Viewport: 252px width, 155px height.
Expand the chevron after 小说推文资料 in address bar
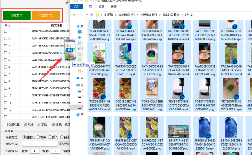coord(160,15)
